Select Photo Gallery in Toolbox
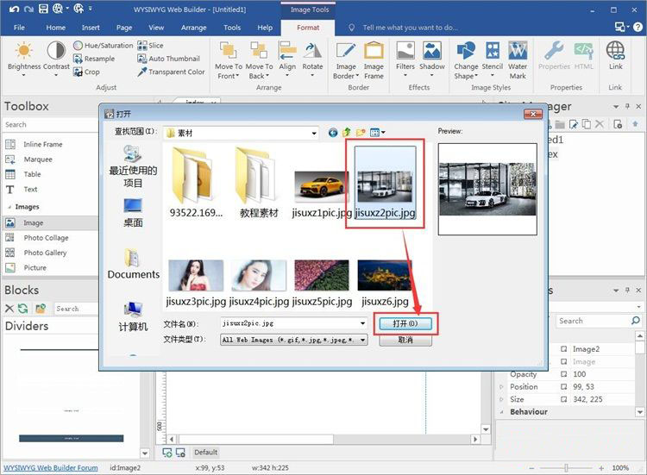This screenshot has height=475, width=647. (45, 253)
